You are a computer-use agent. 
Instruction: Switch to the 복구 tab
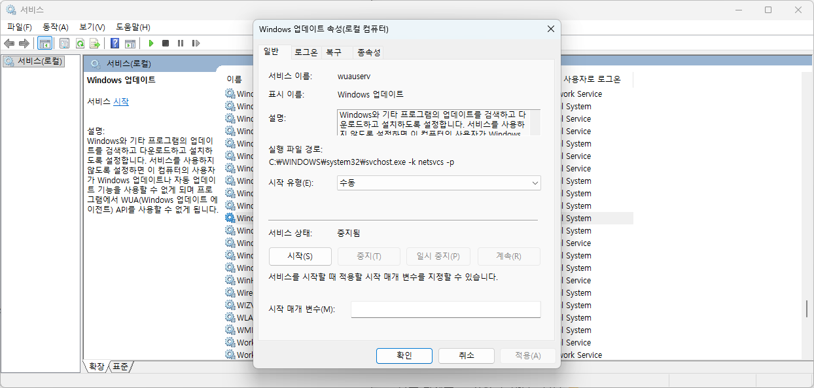pyautogui.click(x=334, y=52)
